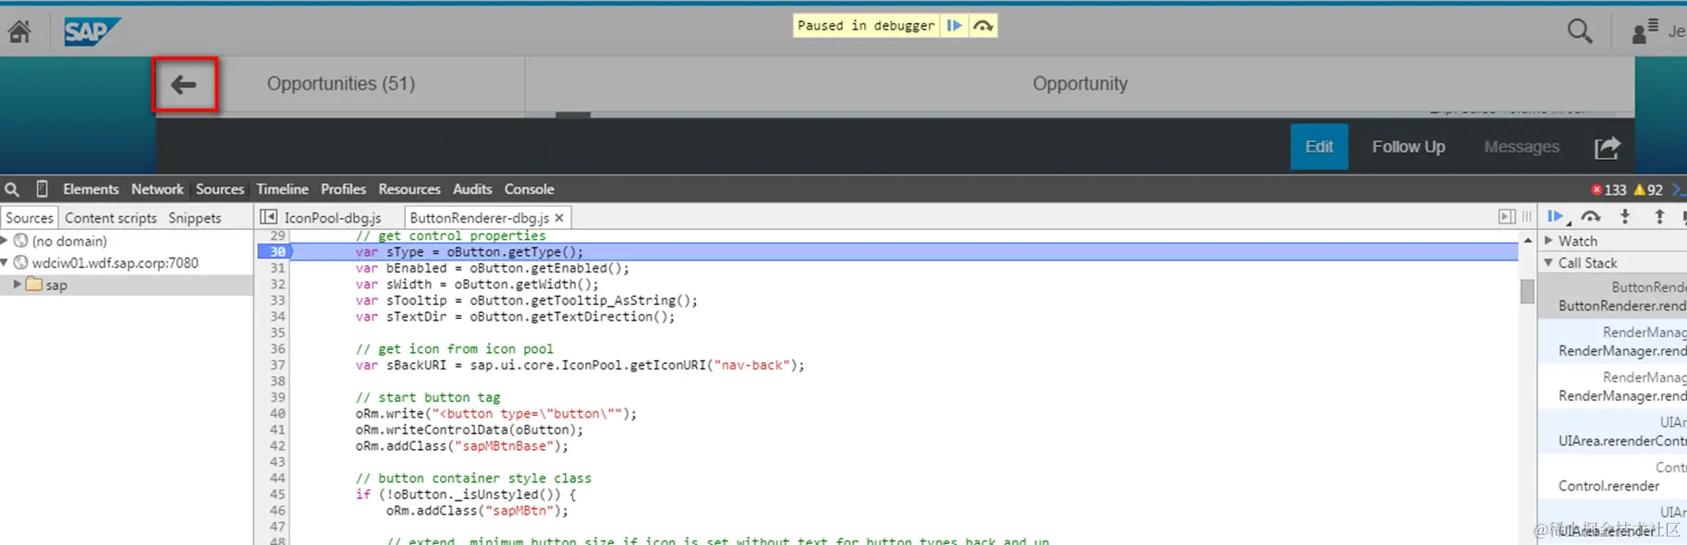Click the SAP logo
Viewport: 1687px width, 545px height.
point(91,32)
